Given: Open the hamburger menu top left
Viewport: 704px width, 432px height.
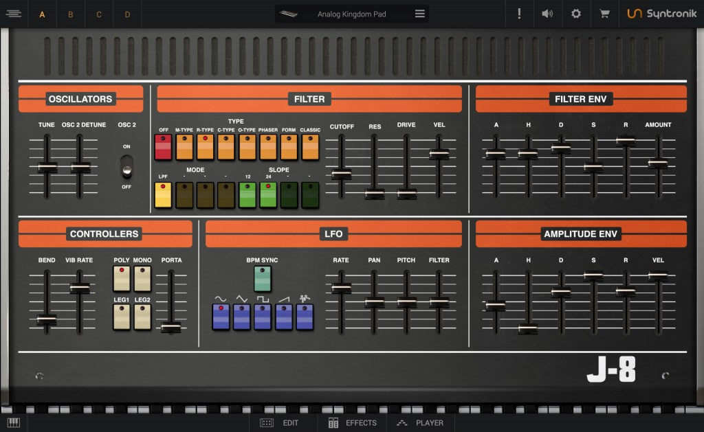Looking at the screenshot, I should [14, 13].
